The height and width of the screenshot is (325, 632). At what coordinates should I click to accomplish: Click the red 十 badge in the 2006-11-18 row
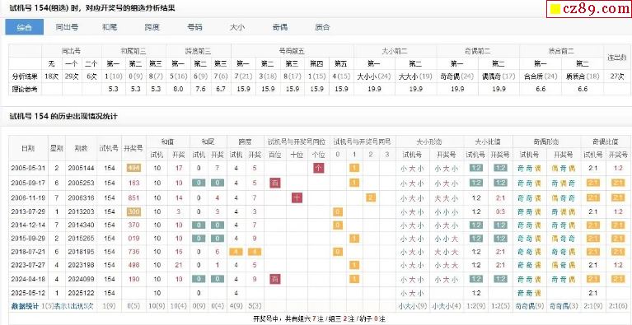297,198
